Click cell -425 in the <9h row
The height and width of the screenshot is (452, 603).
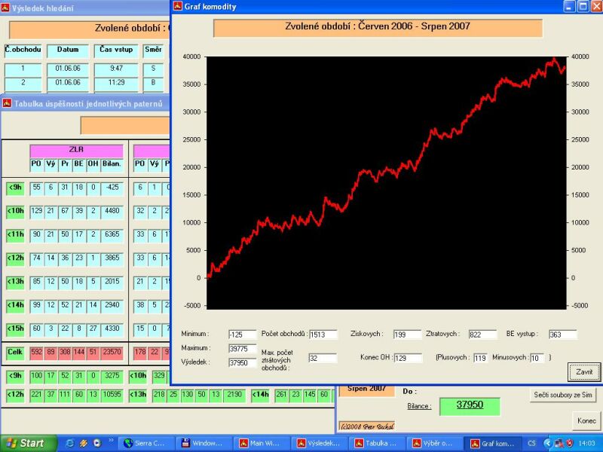tap(112, 188)
